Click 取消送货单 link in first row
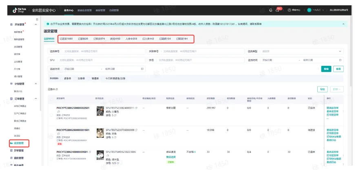Screen dimensions: 356x170 332,108
